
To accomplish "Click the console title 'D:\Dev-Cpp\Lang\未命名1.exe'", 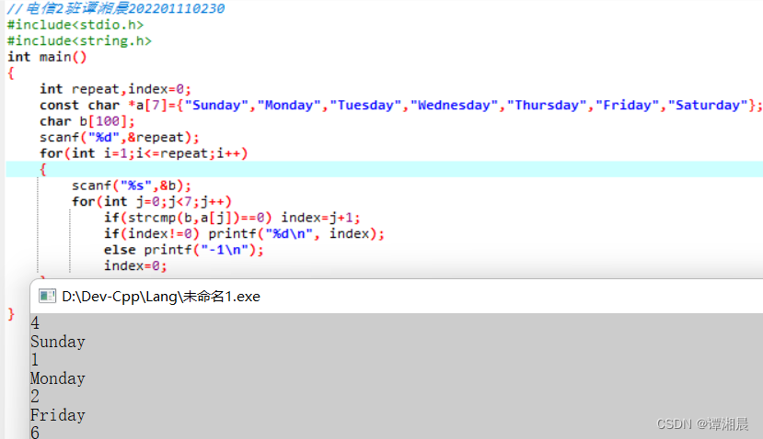I will click(x=161, y=297).
